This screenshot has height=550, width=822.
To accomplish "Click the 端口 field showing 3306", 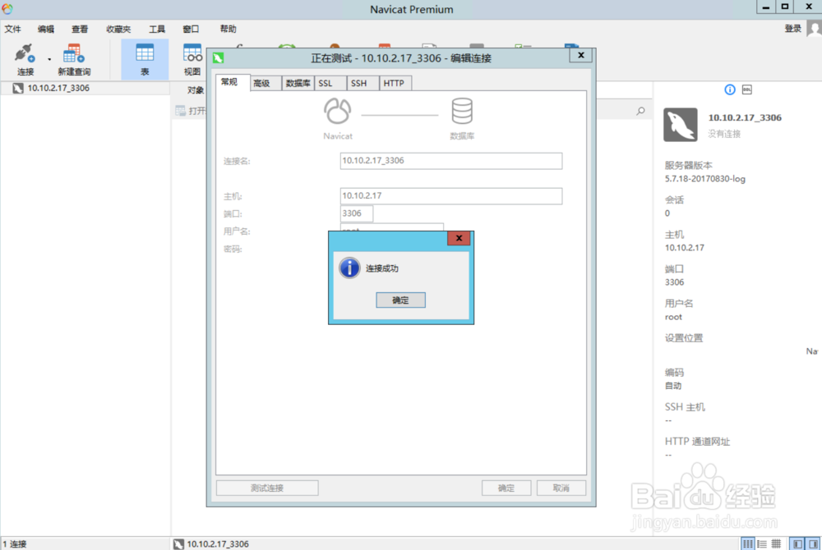I will [x=357, y=213].
